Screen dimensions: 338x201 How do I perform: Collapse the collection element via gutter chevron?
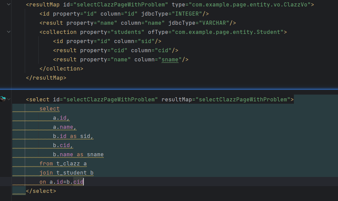coord(8,32)
